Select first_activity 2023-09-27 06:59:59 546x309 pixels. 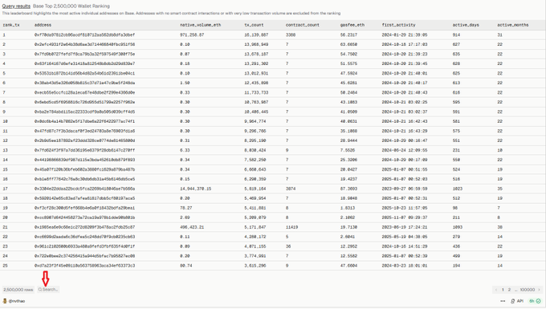(x=405, y=189)
